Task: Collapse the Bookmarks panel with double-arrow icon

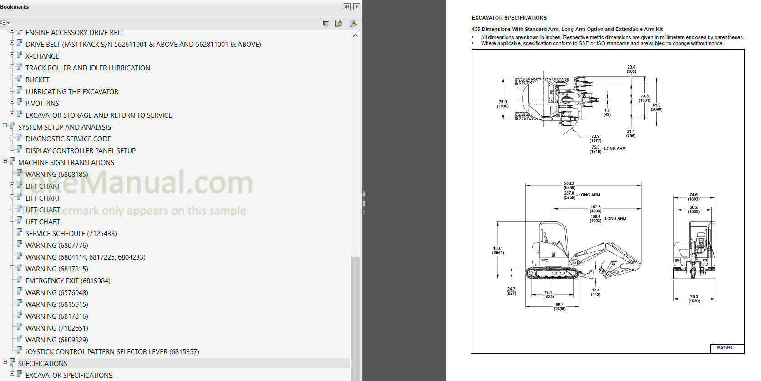Action: click(347, 7)
